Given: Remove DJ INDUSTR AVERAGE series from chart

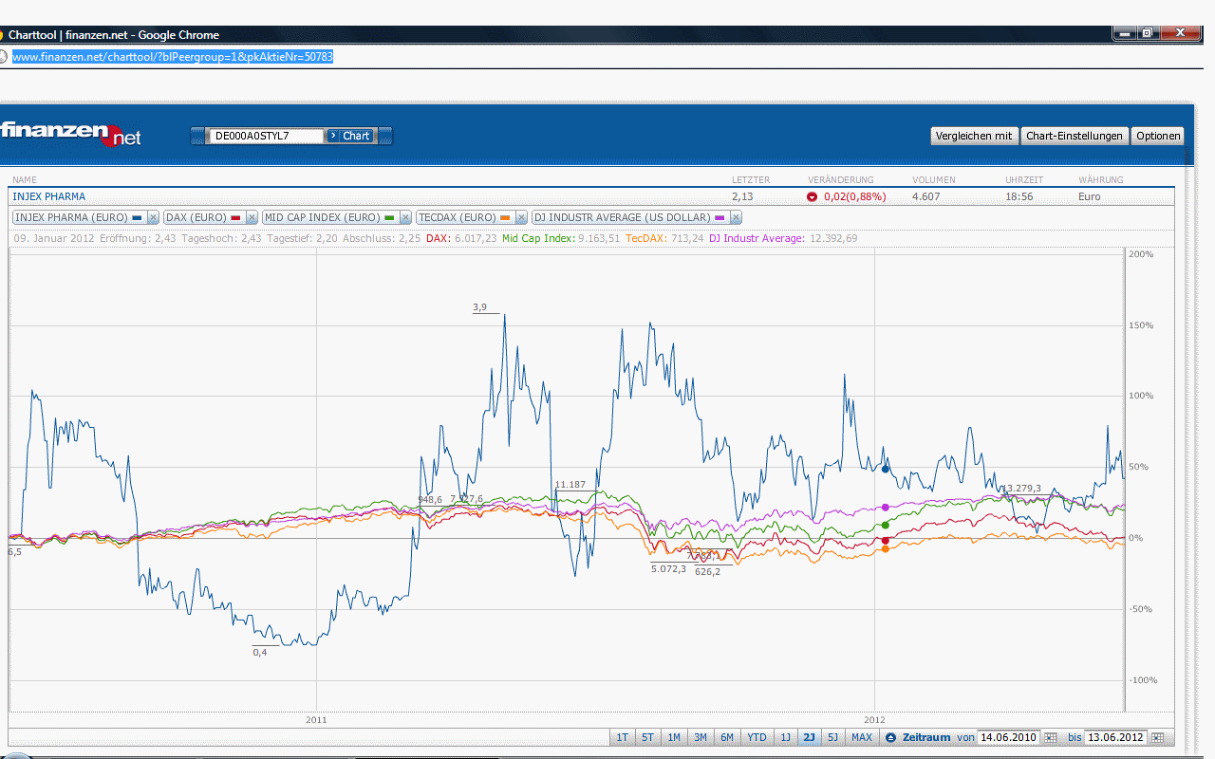Looking at the screenshot, I should click(x=736, y=217).
